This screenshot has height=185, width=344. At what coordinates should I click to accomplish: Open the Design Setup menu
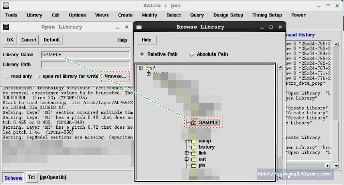point(228,15)
